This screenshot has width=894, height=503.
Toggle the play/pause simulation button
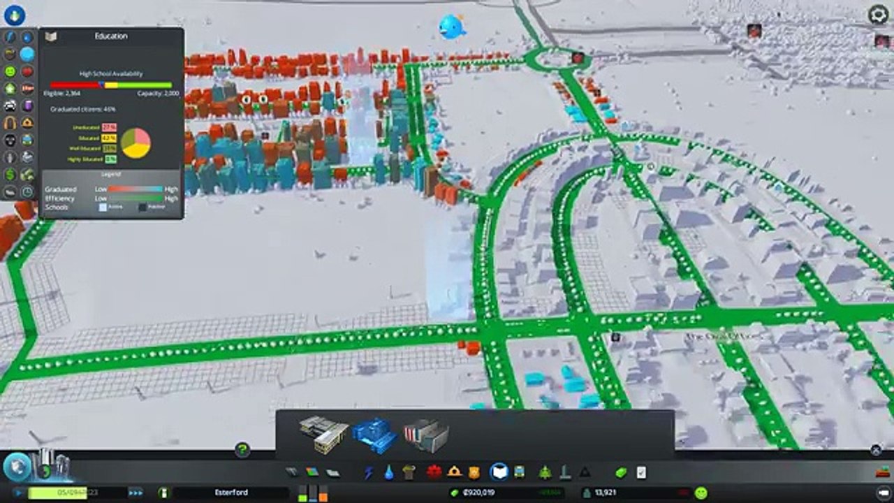pos(17,493)
